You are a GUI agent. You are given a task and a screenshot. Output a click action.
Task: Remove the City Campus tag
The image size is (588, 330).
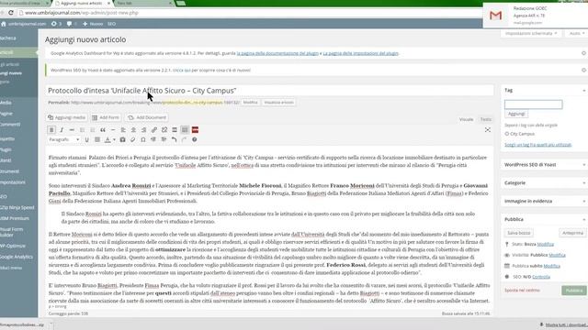506,134
